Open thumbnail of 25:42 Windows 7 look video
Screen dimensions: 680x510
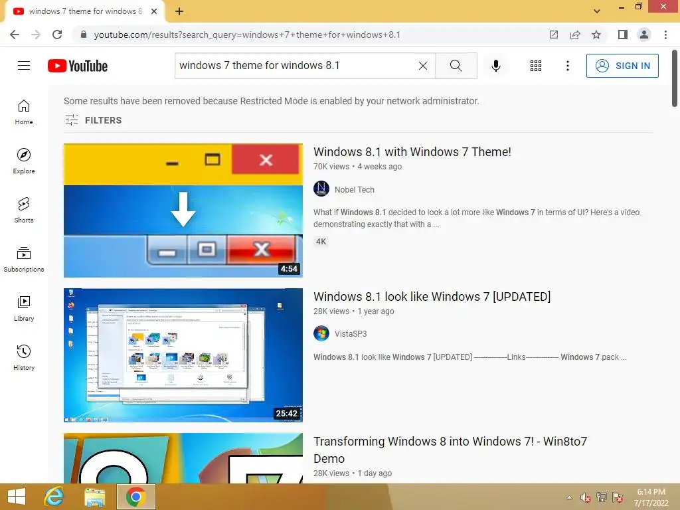(183, 355)
